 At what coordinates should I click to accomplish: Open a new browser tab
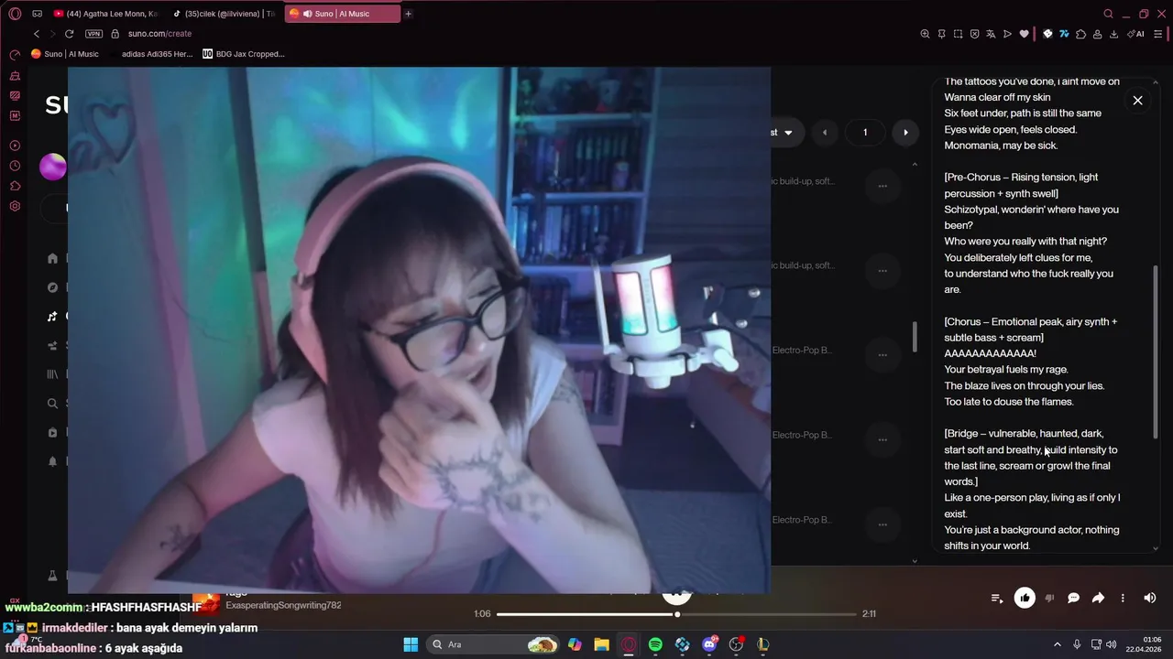coord(409,14)
